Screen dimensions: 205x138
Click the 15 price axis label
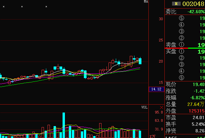(x=161, y=82)
